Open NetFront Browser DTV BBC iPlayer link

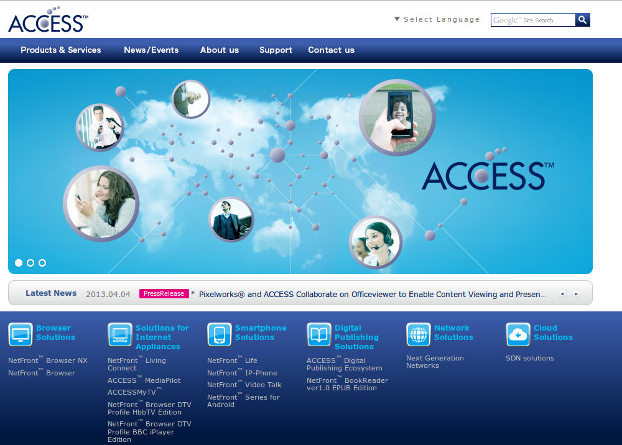[x=149, y=431]
